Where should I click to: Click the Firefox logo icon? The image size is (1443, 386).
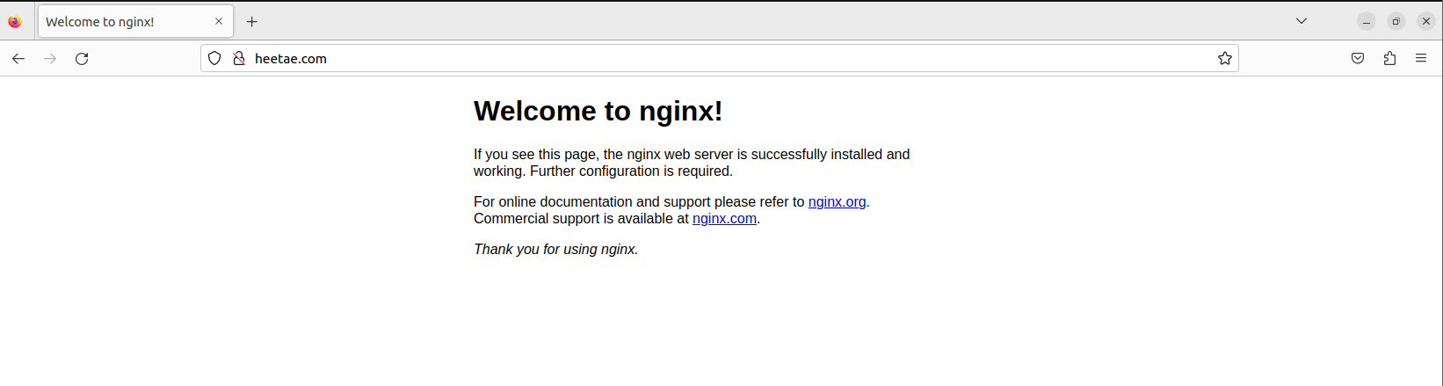tap(15, 22)
